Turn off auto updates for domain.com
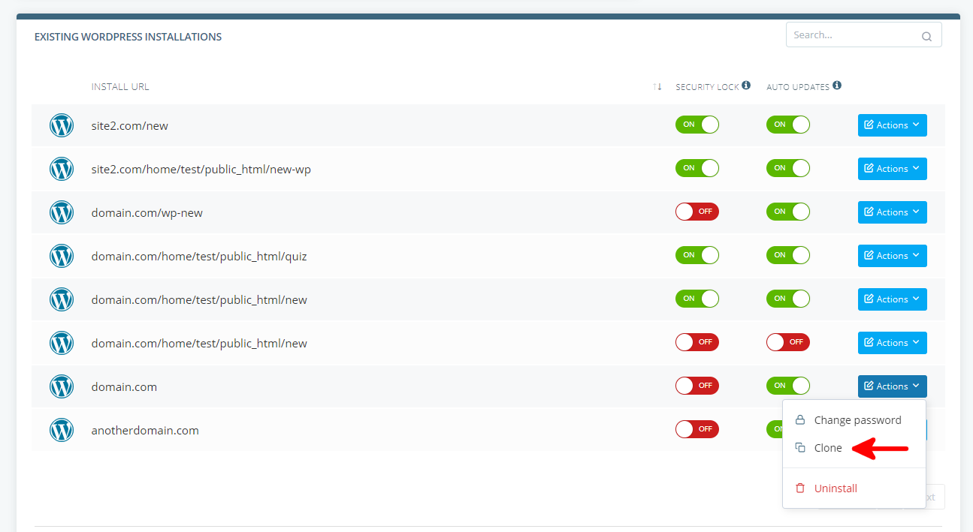Screen dimensions: 973x532 pyautogui.click(x=787, y=386)
